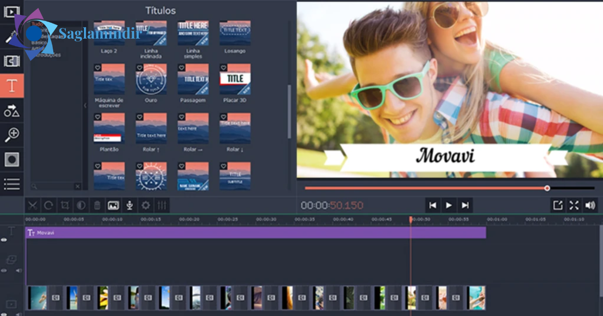Select the Titles T tab in sidebar
This screenshot has height=316, width=603.
click(12, 86)
